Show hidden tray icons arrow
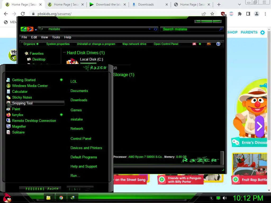This screenshot has width=271, height=203. [211, 198]
